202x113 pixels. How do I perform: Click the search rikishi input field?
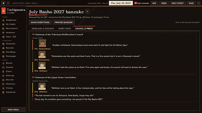[34, 3]
